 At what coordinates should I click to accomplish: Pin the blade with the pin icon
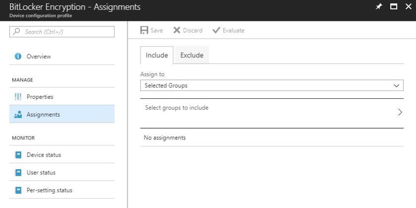click(x=379, y=6)
